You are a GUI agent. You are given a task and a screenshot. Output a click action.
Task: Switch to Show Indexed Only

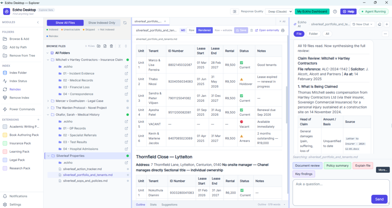coord(102,23)
